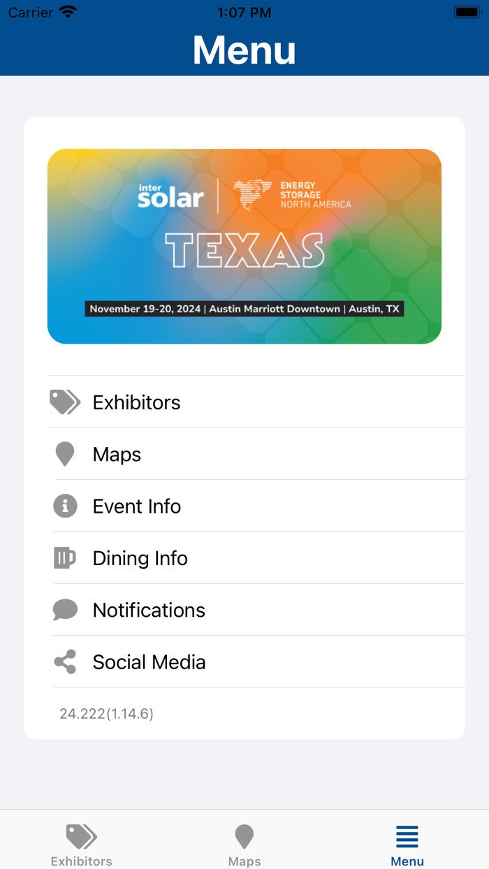Viewport: 489px width, 869px height.
Task: Click the version number 24.222(1.14.6)
Action: [106, 713]
